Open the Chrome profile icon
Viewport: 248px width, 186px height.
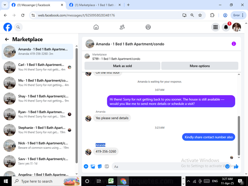pyautogui.click(x=225, y=15)
